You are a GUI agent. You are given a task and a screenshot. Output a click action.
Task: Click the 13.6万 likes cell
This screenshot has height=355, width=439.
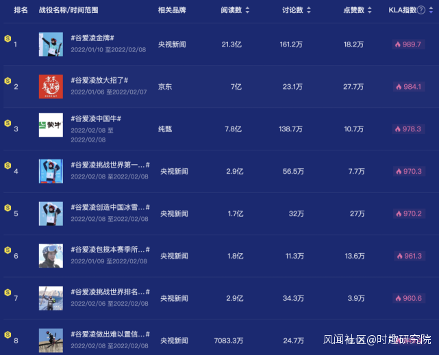click(355, 256)
